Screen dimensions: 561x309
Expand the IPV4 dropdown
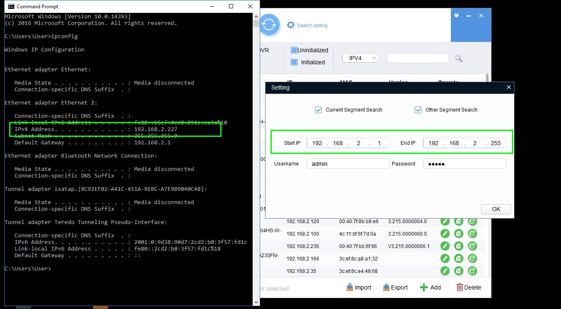click(x=360, y=58)
